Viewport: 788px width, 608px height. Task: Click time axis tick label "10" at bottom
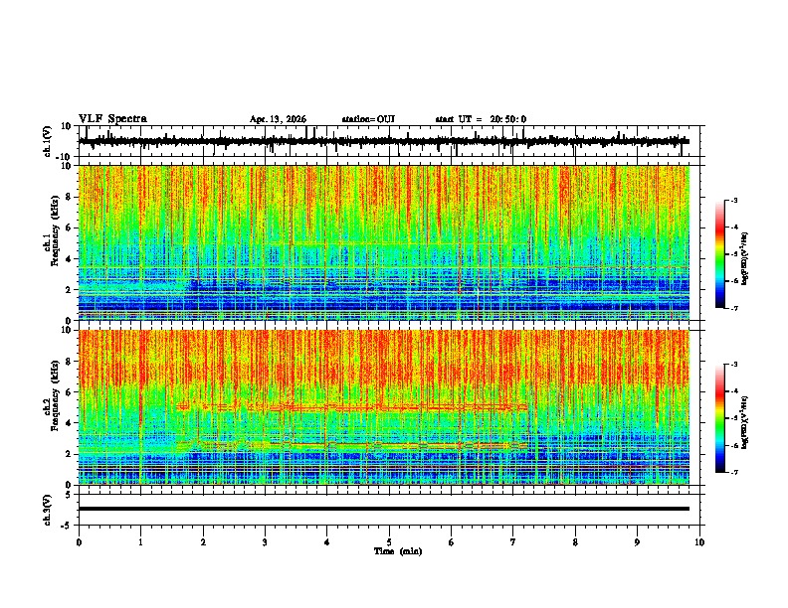pos(699,542)
